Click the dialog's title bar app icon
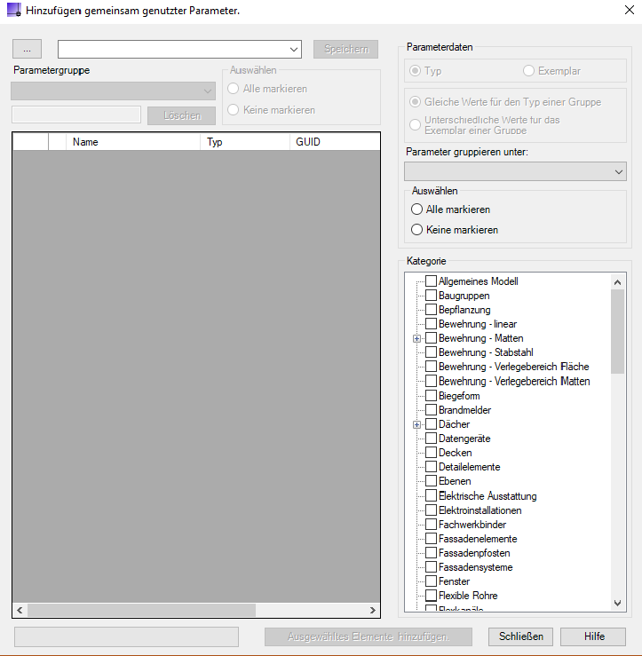This screenshot has height=656, width=642. click(x=14, y=10)
